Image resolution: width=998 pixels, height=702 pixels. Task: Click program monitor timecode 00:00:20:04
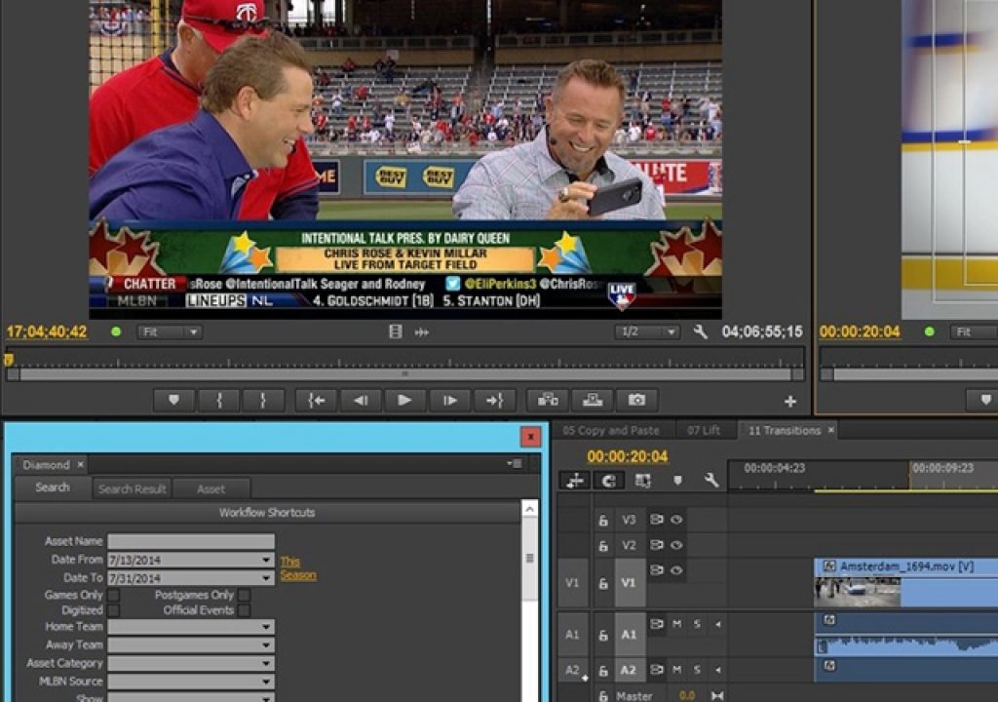point(860,331)
